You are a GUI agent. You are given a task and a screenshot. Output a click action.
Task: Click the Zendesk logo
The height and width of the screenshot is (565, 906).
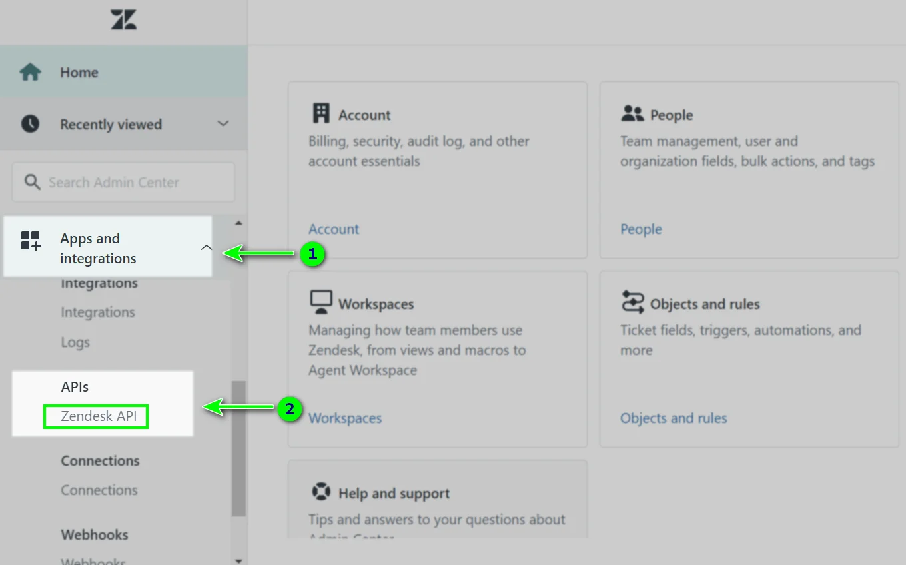pos(123,21)
